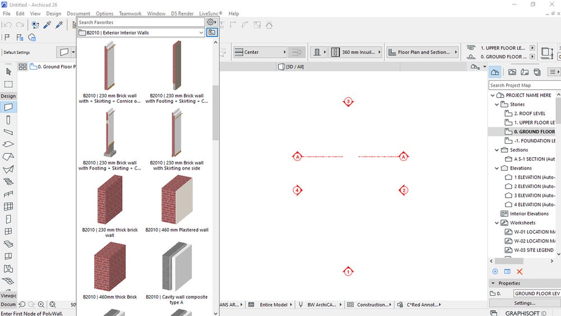Select the Curtain Wall tool
This screenshot has height=316, width=561.
tap(8, 206)
